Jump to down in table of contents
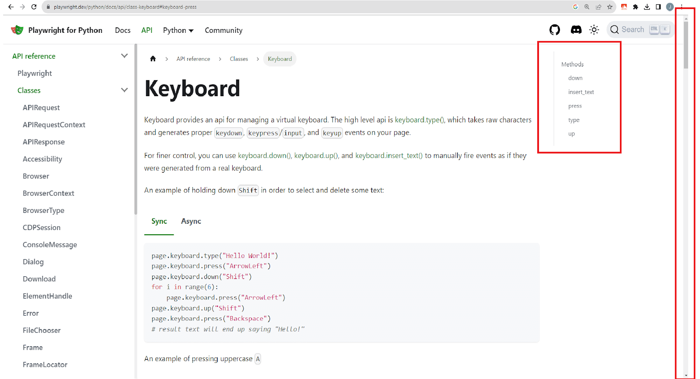The height and width of the screenshot is (379, 700). [575, 78]
